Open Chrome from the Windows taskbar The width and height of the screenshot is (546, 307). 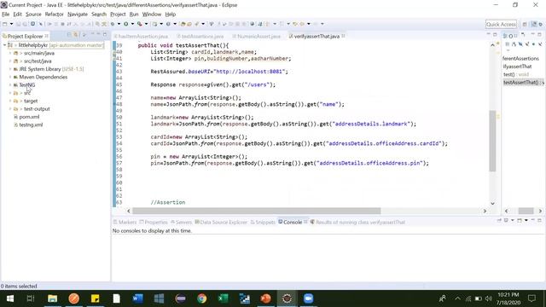coord(202,298)
